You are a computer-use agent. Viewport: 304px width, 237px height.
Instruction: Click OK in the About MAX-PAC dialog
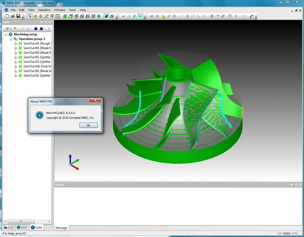coord(88,125)
